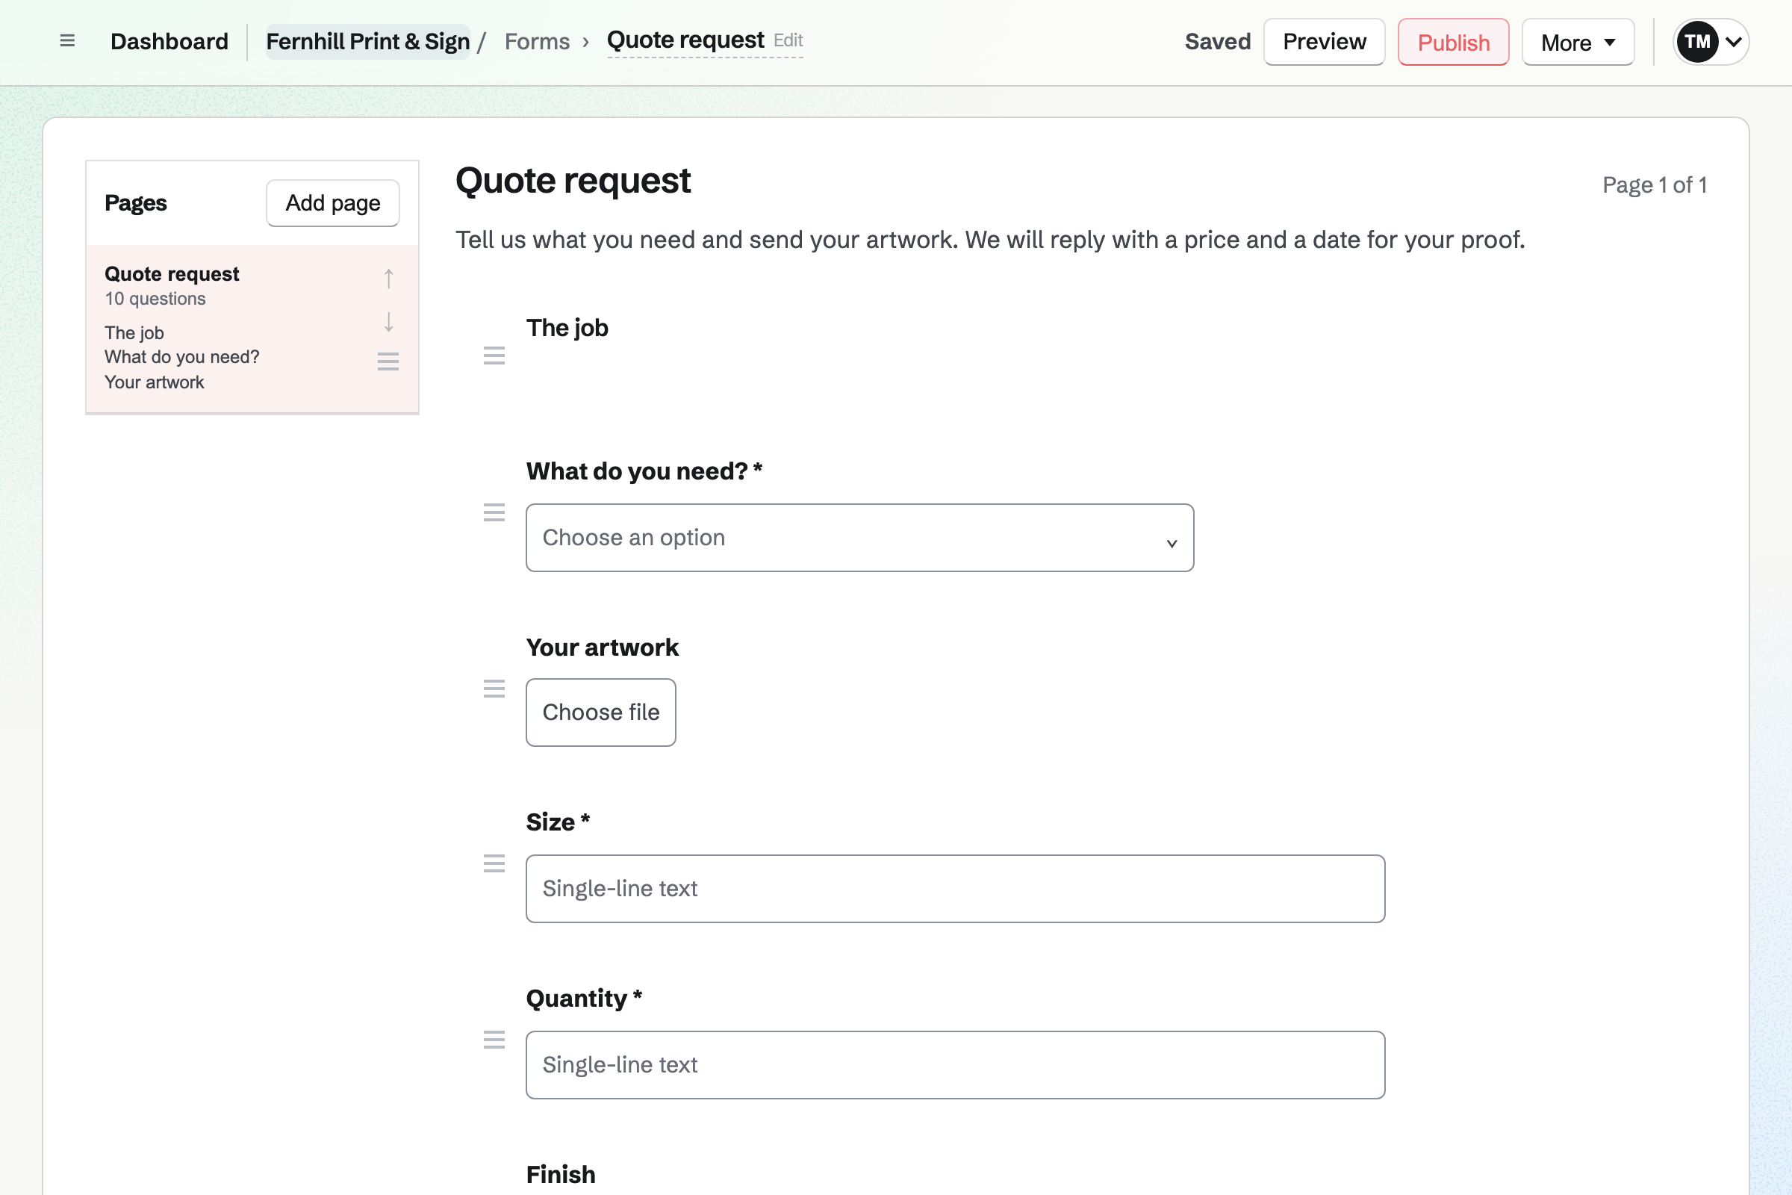Open the Choose an option dropdown
The image size is (1792, 1195).
859,538
